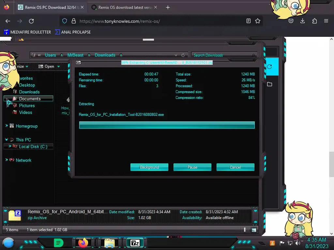Open the Start orb button

pos(8,243)
